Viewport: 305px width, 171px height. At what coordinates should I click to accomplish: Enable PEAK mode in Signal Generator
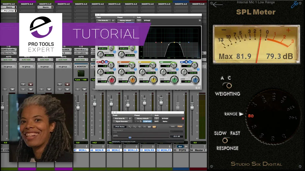coord(180,126)
